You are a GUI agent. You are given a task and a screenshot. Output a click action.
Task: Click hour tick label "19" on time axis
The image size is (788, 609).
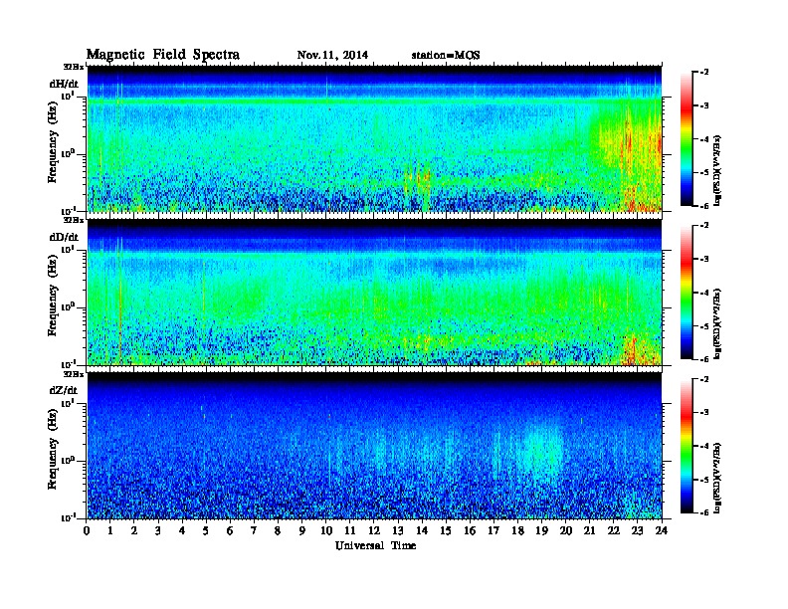[541, 531]
